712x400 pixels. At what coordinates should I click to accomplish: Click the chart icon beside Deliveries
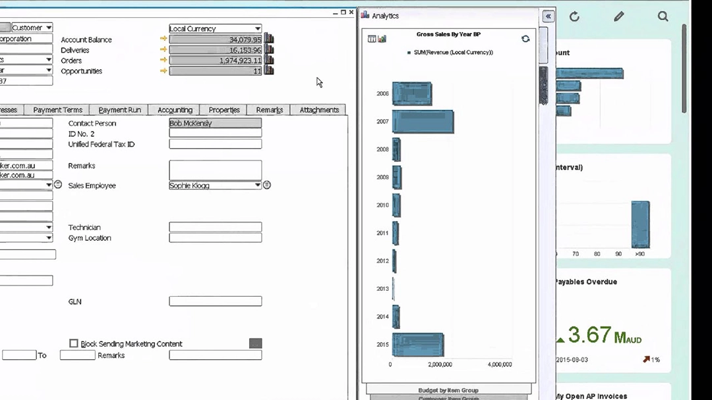269,49
